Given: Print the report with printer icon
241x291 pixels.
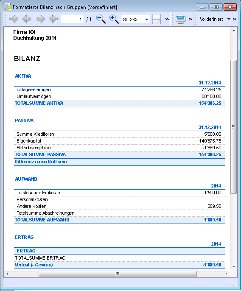Looking at the screenshot, I should coord(180,19).
